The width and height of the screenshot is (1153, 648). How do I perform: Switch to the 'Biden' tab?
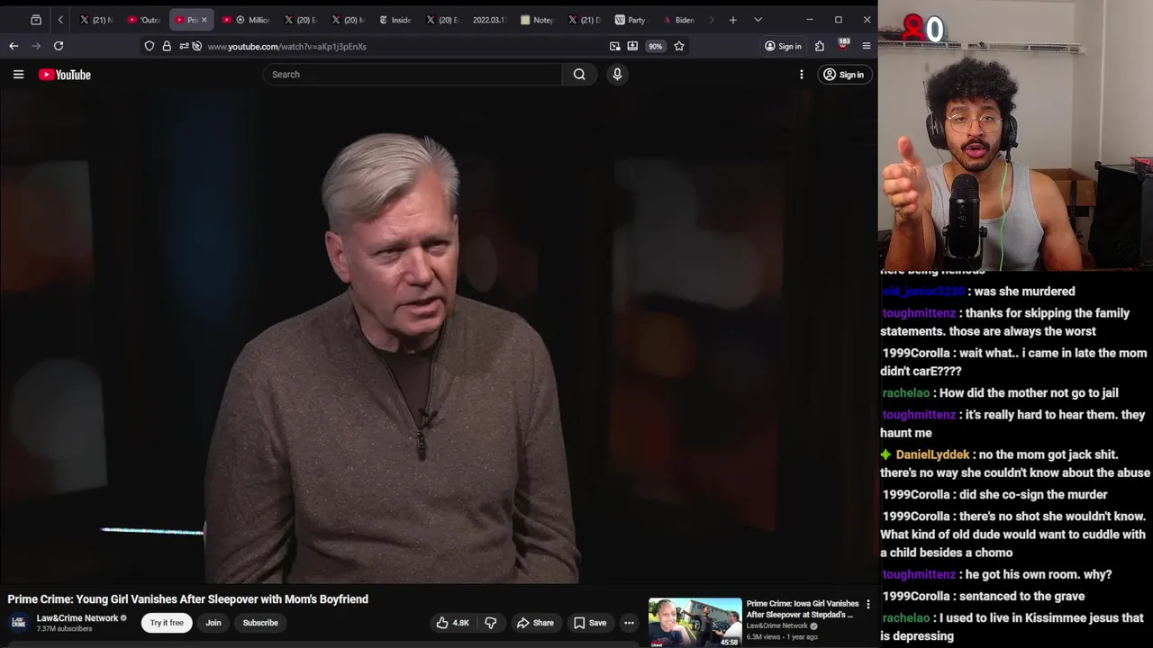coord(678,20)
